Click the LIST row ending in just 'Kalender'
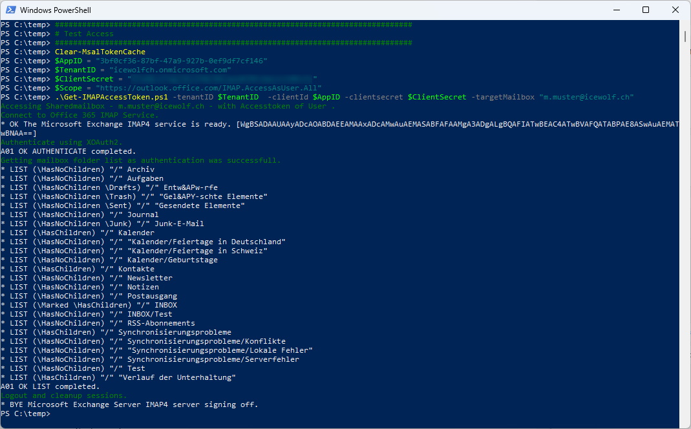The image size is (691, 429). pos(78,233)
